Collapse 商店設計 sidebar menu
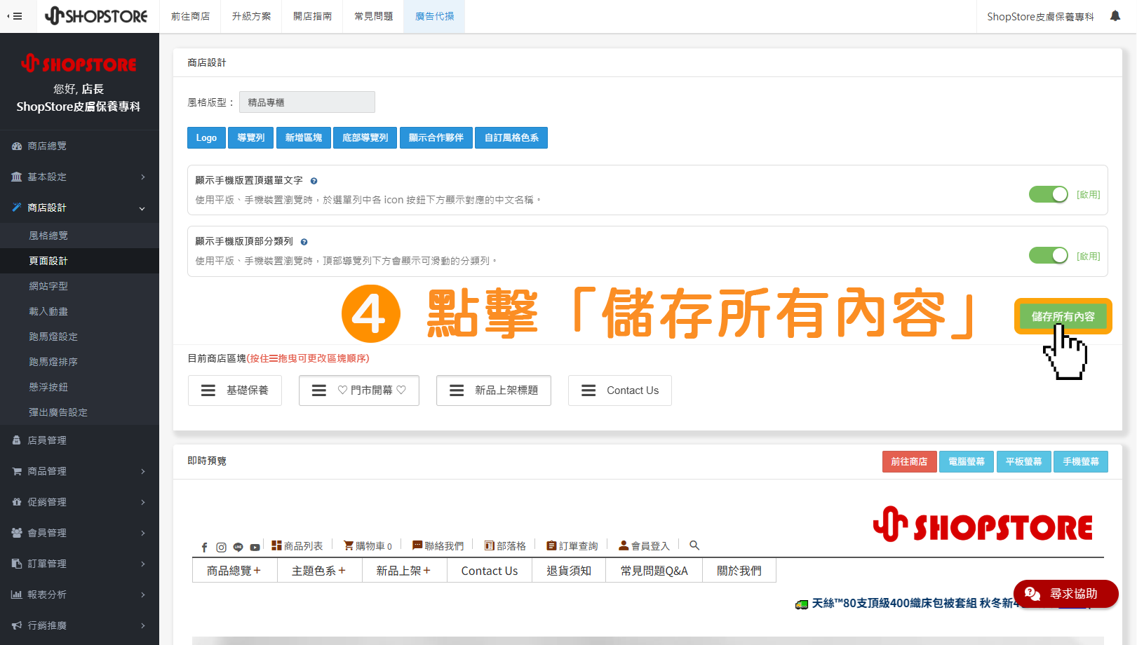Viewport: 1137px width, 645px height. (x=79, y=208)
